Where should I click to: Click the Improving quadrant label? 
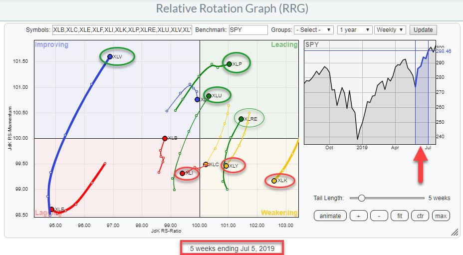coord(52,44)
